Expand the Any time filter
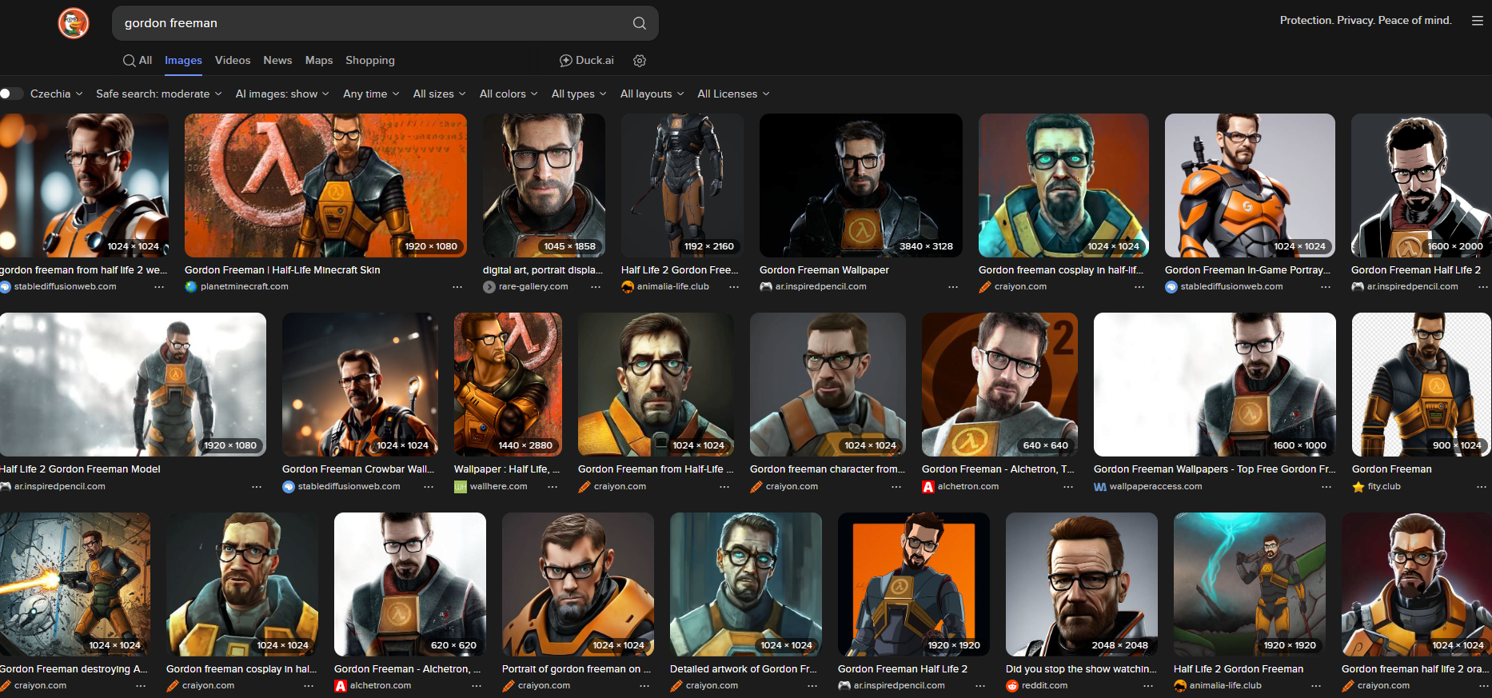The height and width of the screenshot is (698, 1492). tap(371, 94)
